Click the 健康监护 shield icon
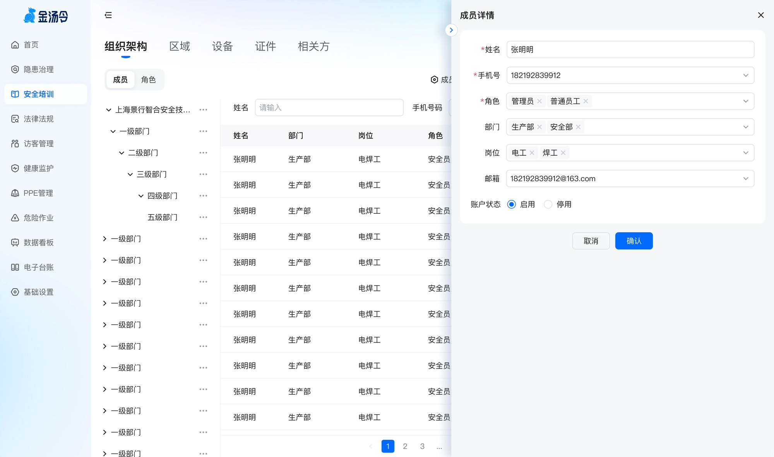 [15, 168]
